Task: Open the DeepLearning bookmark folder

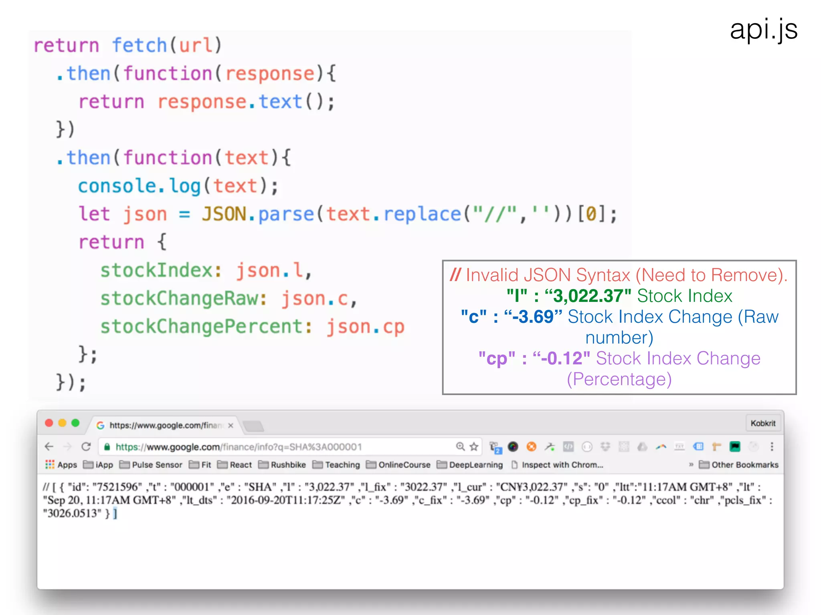Action: 470,464
